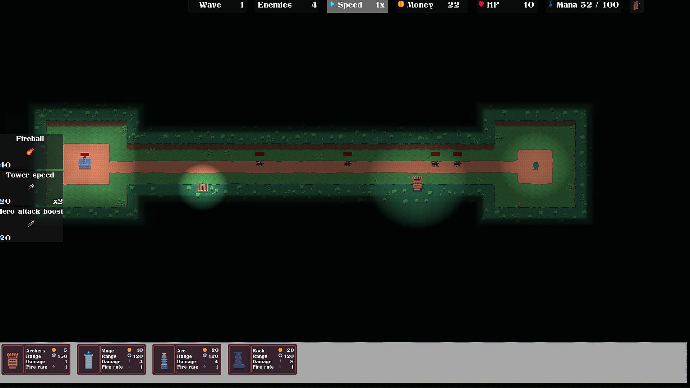Toggle the game Speed 1x control
This screenshot has height=388, width=690.
[x=357, y=5]
